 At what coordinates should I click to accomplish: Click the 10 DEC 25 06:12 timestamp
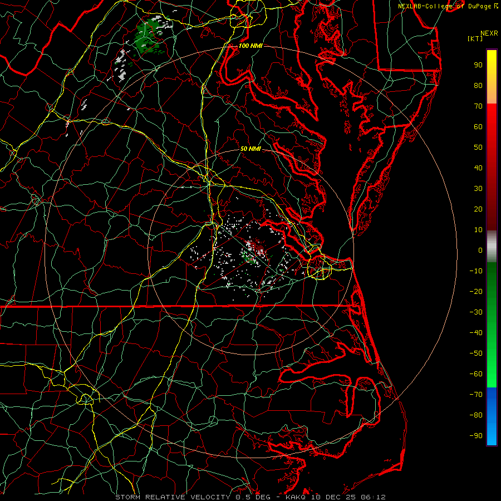[347, 497]
